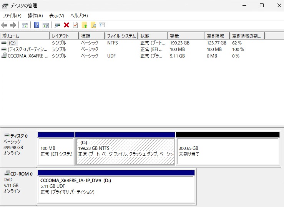Close the Disk Management window
Image resolution: width=284 pixels, height=207 pixels.
click(279, 6)
